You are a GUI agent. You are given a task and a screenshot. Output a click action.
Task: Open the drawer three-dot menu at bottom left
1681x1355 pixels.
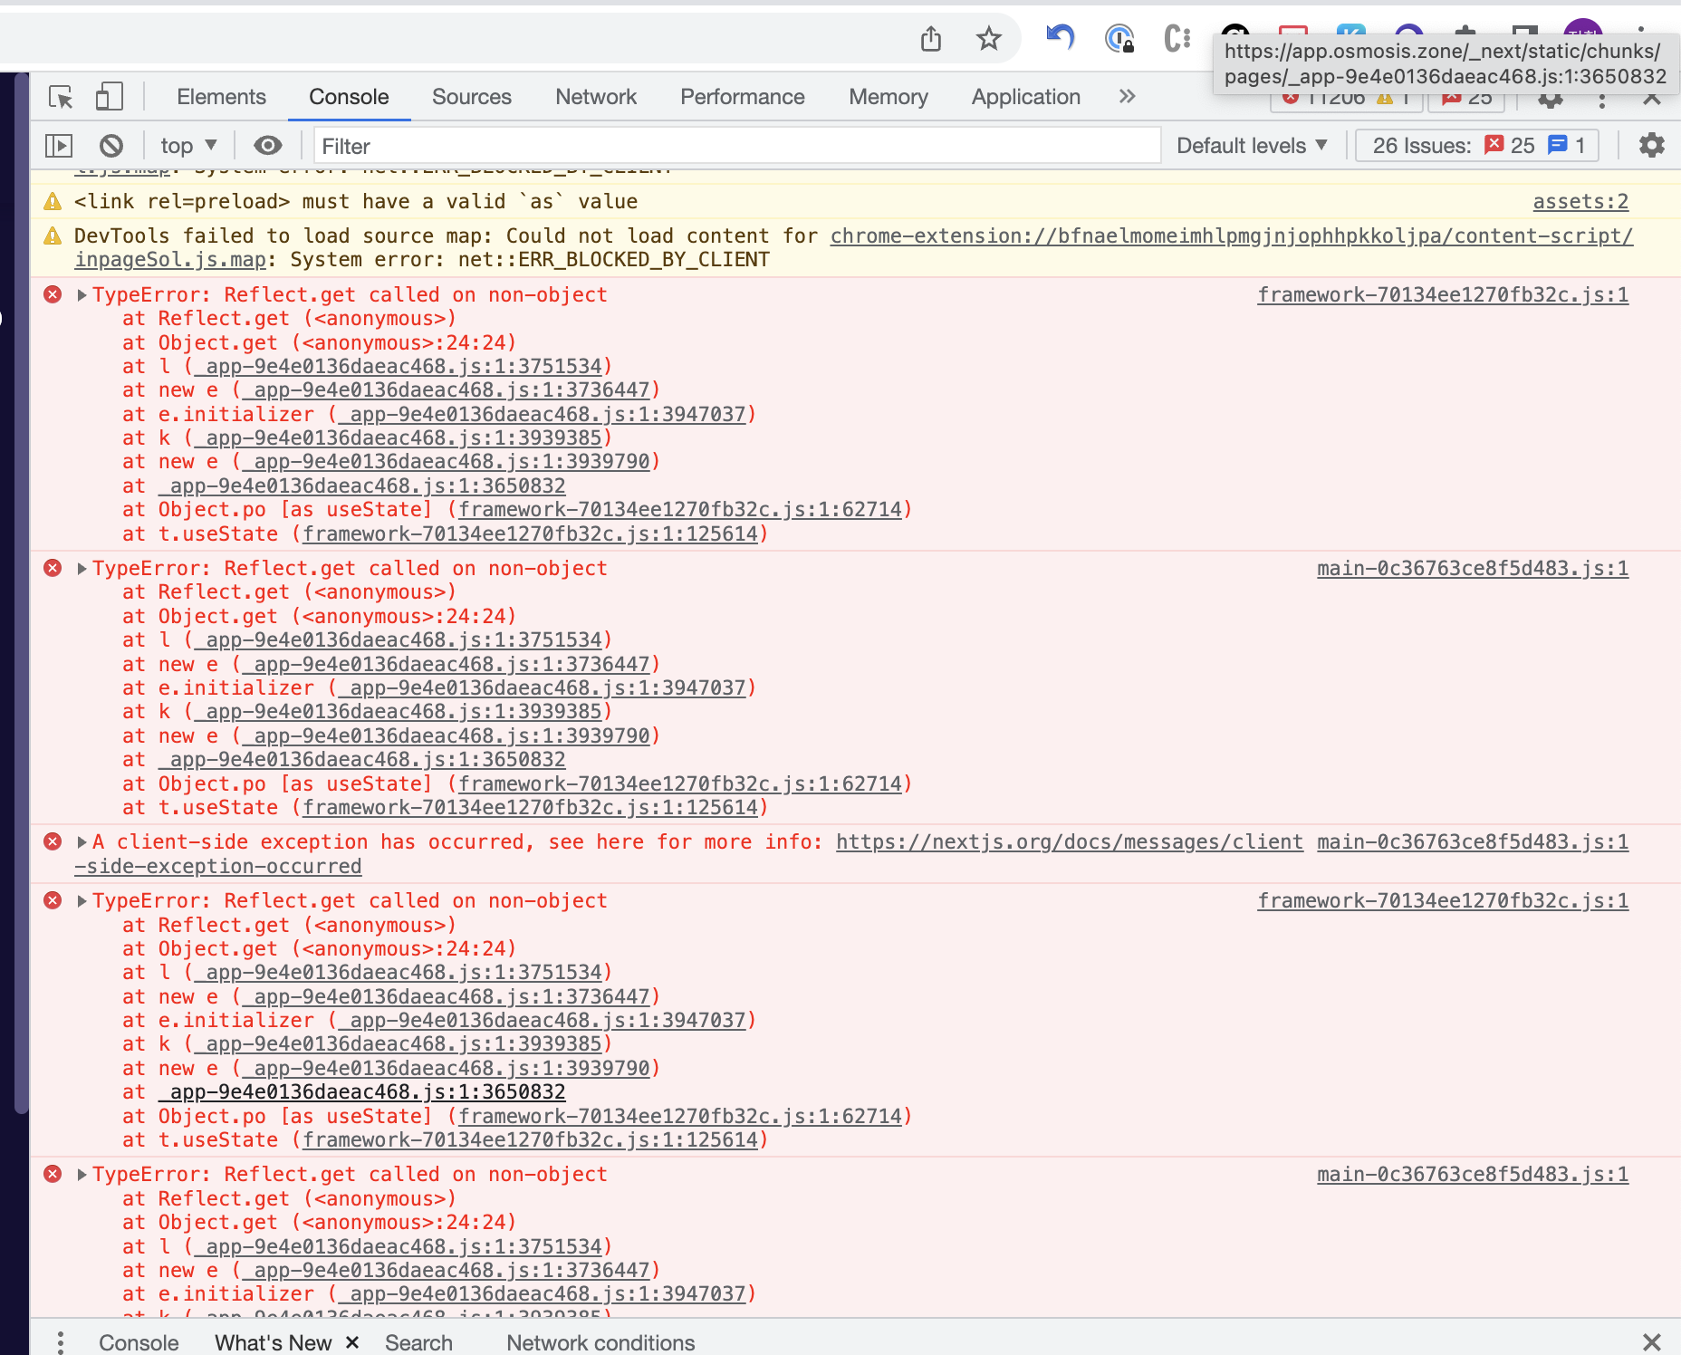coord(60,1341)
